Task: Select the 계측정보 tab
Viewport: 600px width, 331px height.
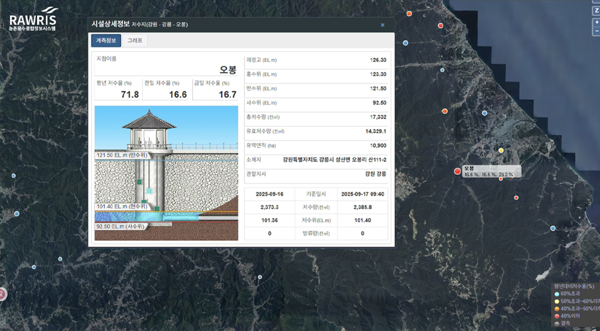Action: click(106, 40)
